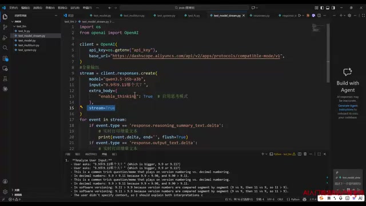Open the run button dropdown arrow
The image size is (366, 206).
[x=303, y=15]
